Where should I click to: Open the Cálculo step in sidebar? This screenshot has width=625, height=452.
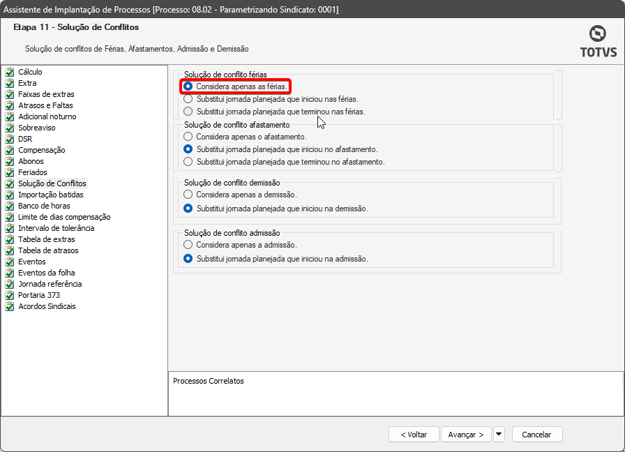tap(30, 72)
